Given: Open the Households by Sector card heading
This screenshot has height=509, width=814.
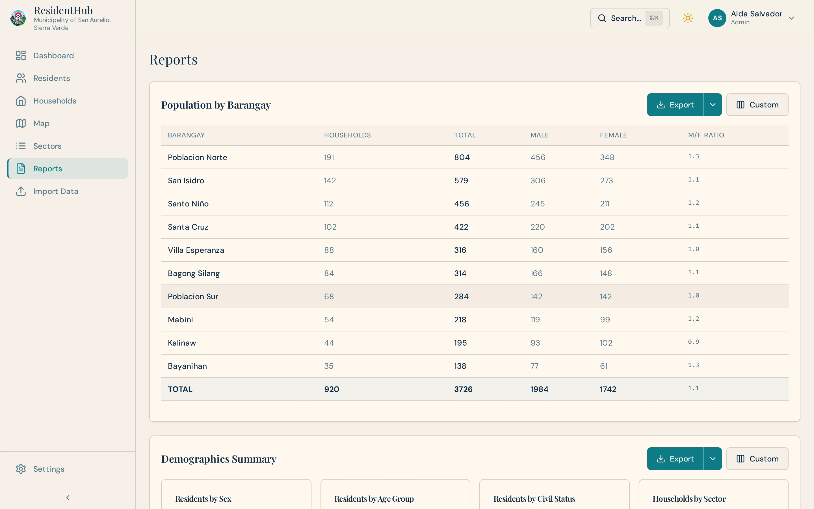Looking at the screenshot, I should click(689, 499).
